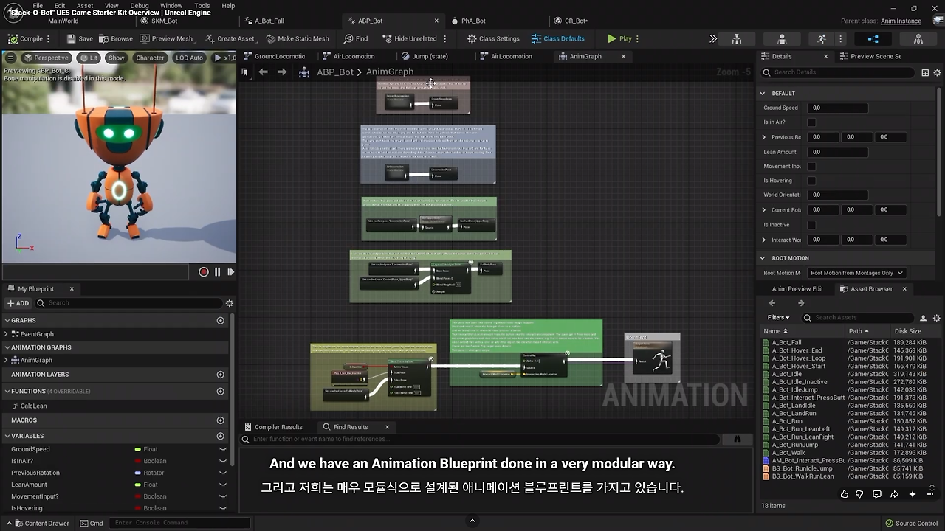
Task: Open the Window menu
Action: tap(171, 6)
